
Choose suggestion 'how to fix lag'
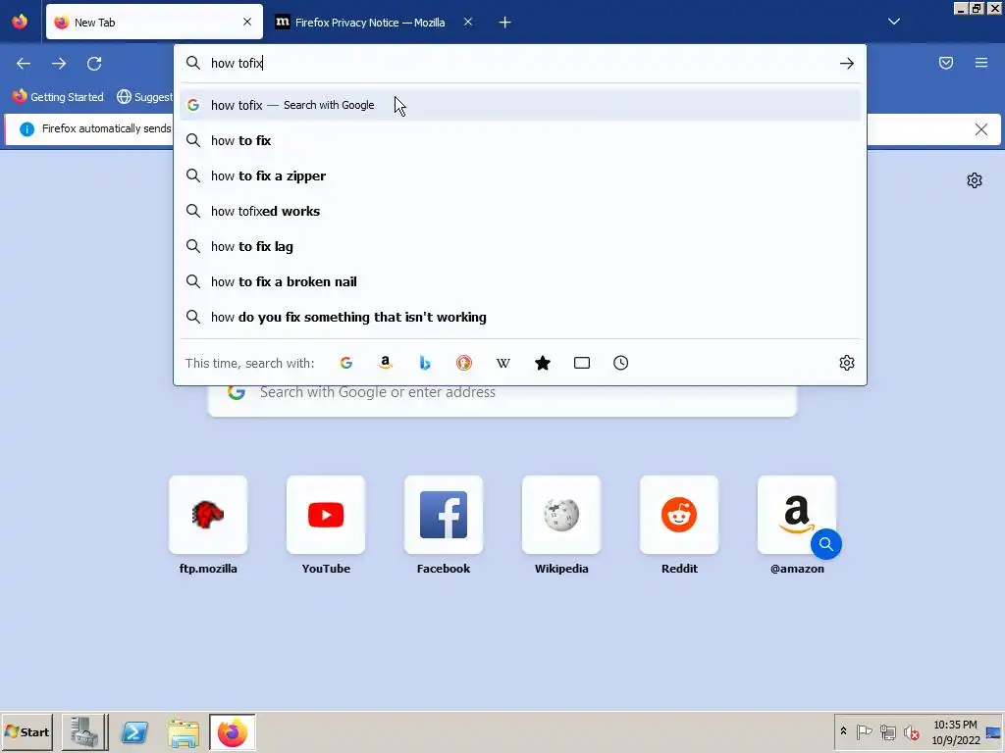[520, 246]
